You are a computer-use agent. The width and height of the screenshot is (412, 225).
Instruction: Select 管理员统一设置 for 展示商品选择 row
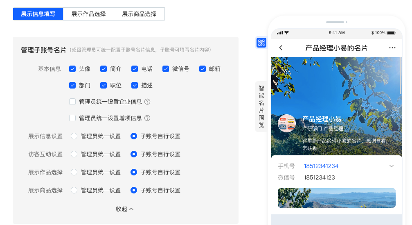pos(74,190)
